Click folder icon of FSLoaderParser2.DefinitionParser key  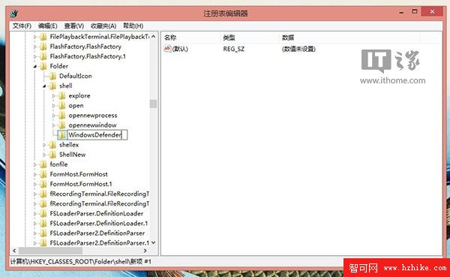coord(43,233)
